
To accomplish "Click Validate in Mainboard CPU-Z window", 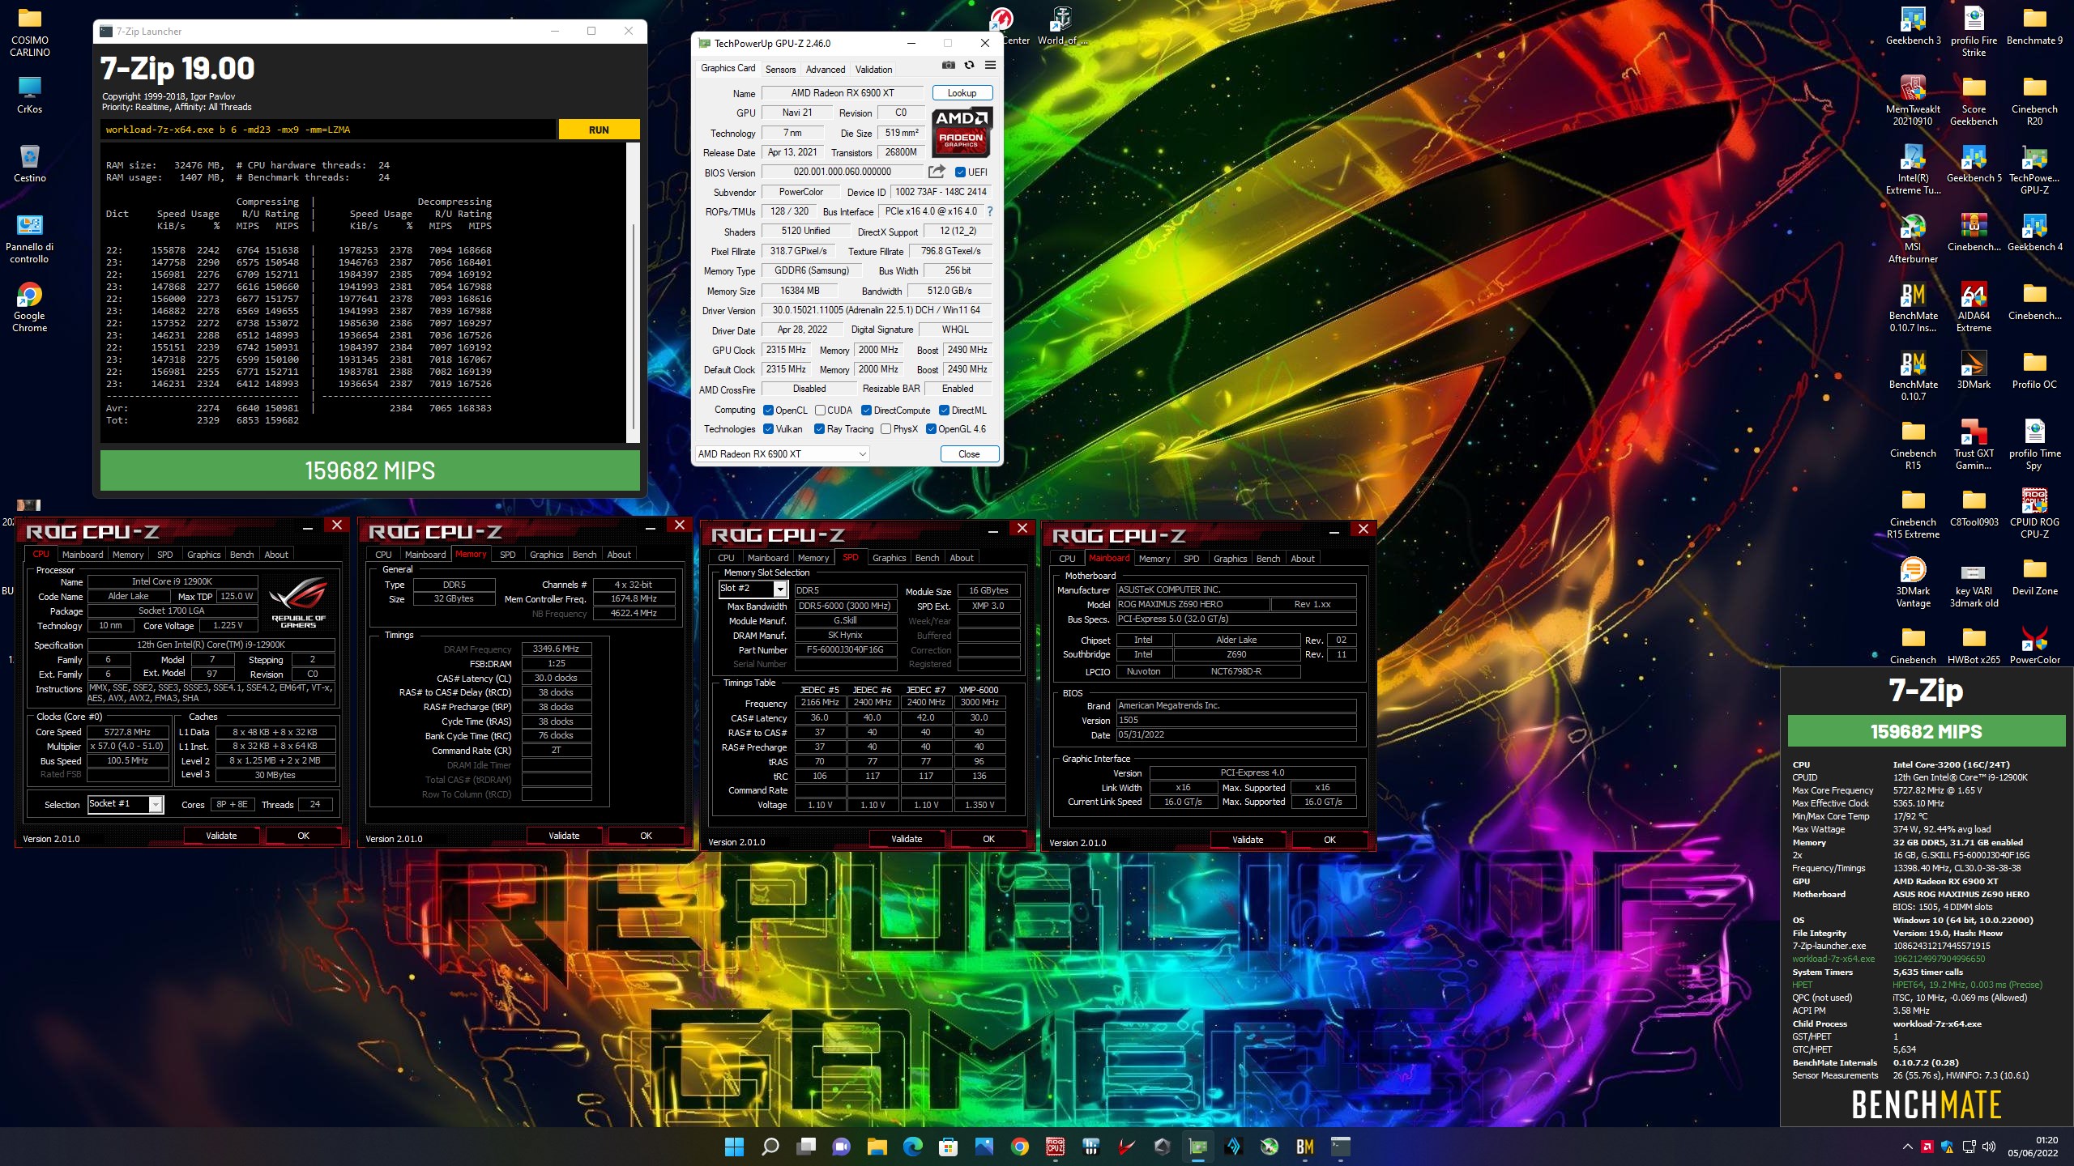I will click(x=1248, y=840).
